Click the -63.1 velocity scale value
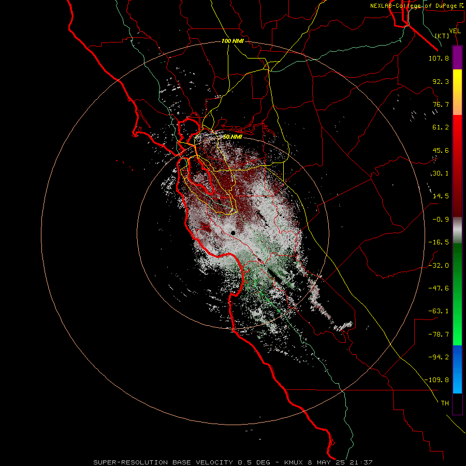 point(439,311)
